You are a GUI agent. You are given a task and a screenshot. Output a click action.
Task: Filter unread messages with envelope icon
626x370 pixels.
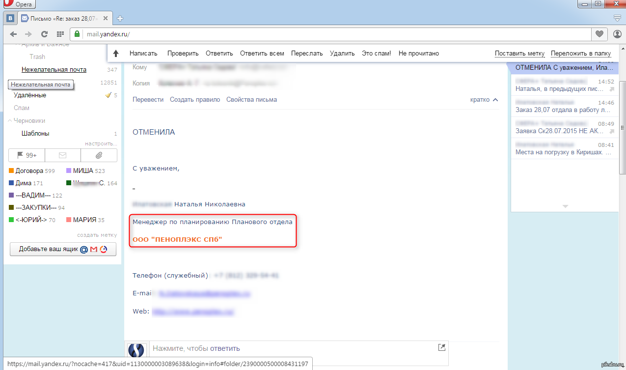tap(62, 155)
